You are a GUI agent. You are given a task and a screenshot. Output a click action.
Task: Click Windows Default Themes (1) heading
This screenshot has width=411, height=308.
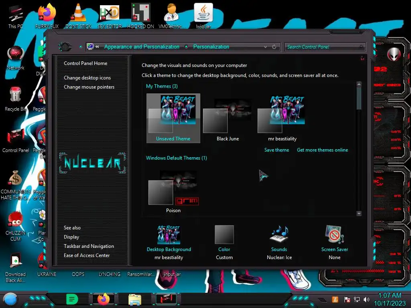point(177,158)
